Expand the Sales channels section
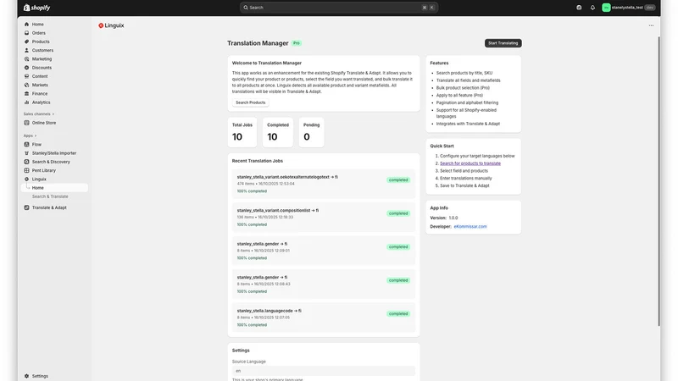This screenshot has height=381, width=678. [39, 114]
